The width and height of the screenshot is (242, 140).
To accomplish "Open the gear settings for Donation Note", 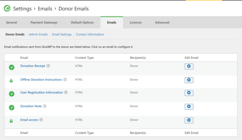I will (189, 107).
